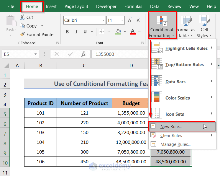Toggle Bold formatting
The image size is (220, 176).
(x=67, y=32)
